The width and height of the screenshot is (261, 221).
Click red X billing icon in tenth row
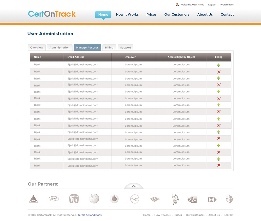pyautogui.click(x=219, y=126)
